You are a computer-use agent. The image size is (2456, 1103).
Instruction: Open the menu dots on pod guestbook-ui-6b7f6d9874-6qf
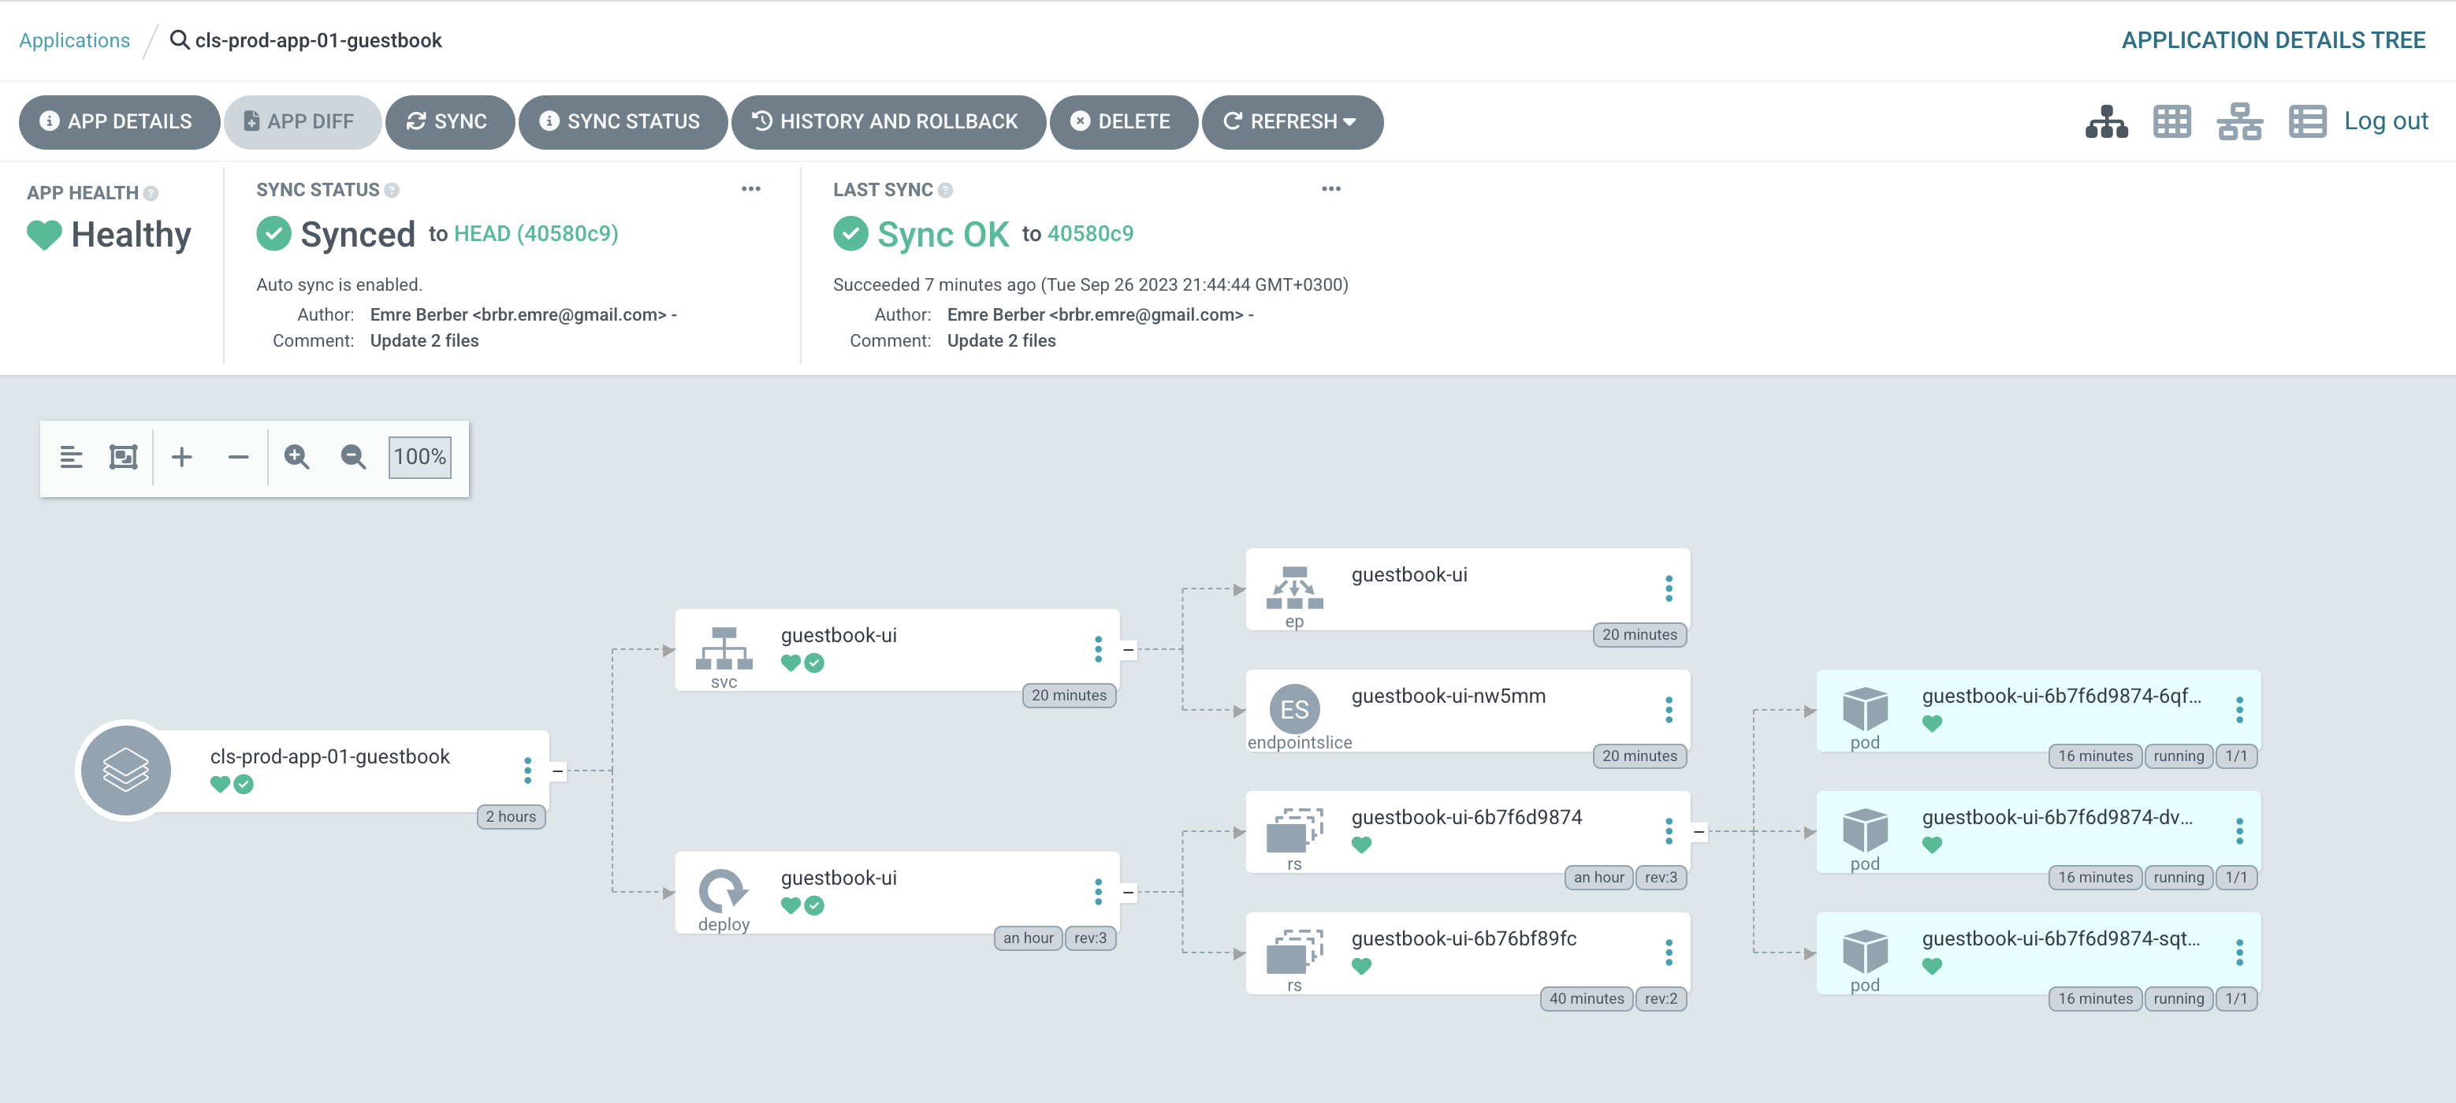(2239, 709)
